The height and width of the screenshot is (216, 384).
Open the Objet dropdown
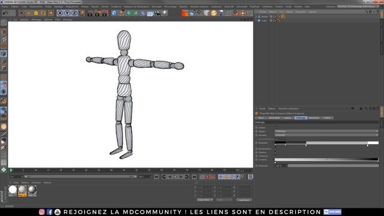[326, 131]
